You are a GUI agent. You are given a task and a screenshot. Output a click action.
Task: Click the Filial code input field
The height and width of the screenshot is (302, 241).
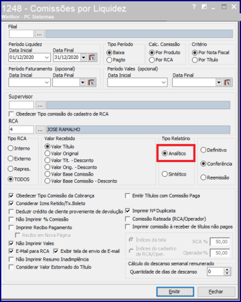21,34
